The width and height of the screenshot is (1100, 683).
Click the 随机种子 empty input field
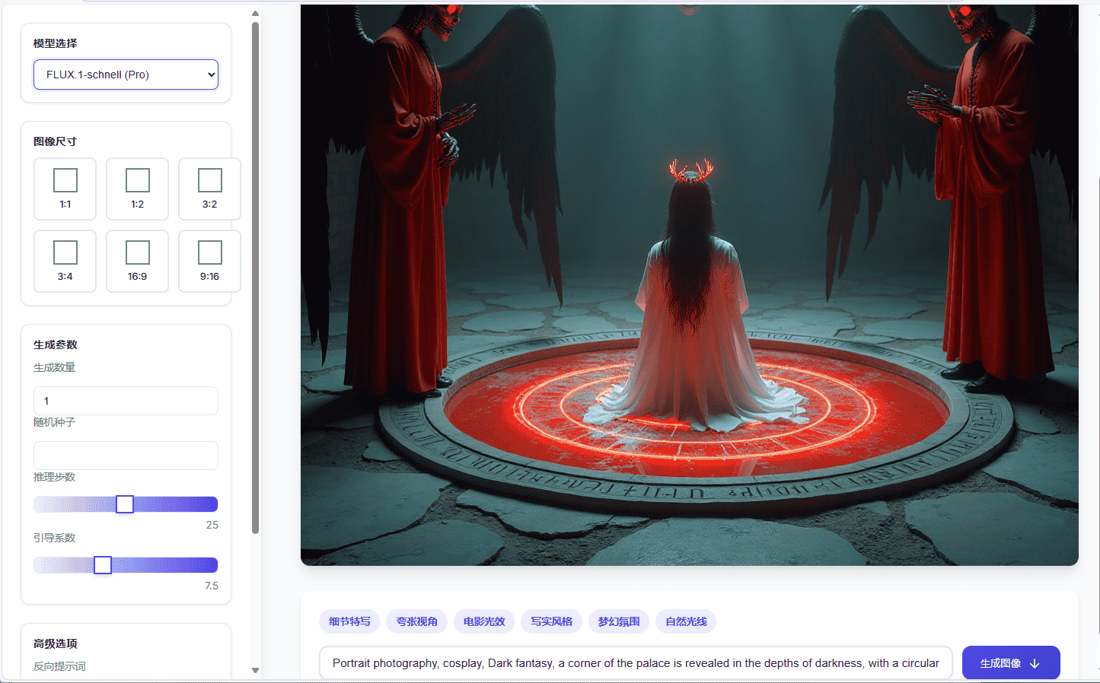click(x=126, y=456)
